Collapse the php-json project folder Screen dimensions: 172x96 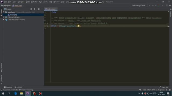pos(4,12)
